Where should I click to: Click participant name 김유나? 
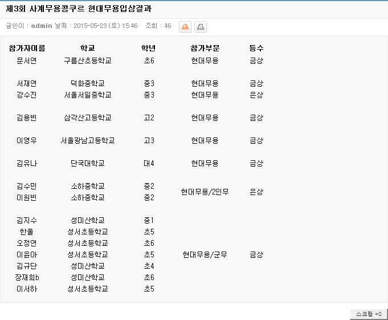click(27, 164)
